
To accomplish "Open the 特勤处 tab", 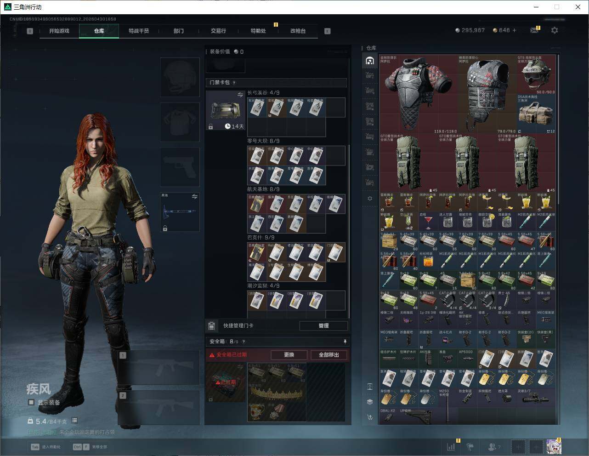I will pyautogui.click(x=258, y=31).
